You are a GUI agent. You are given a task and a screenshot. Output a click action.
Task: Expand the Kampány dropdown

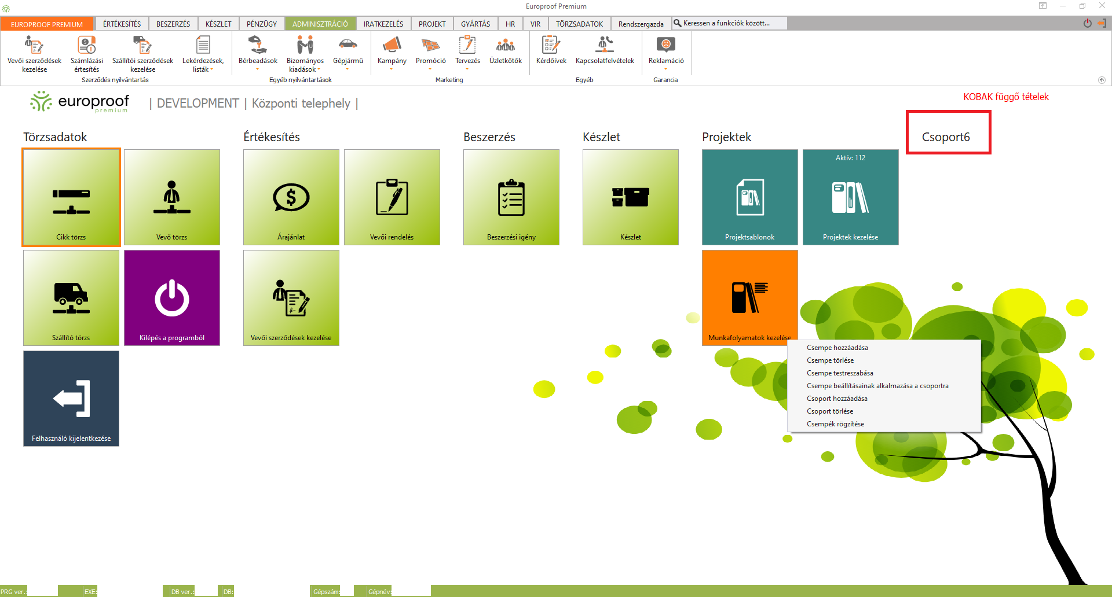392,69
